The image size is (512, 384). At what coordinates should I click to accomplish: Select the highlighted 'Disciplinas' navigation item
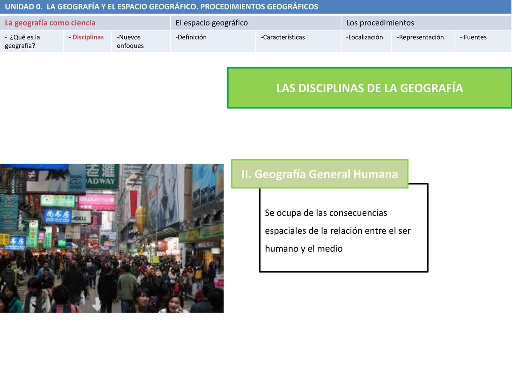click(88, 41)
